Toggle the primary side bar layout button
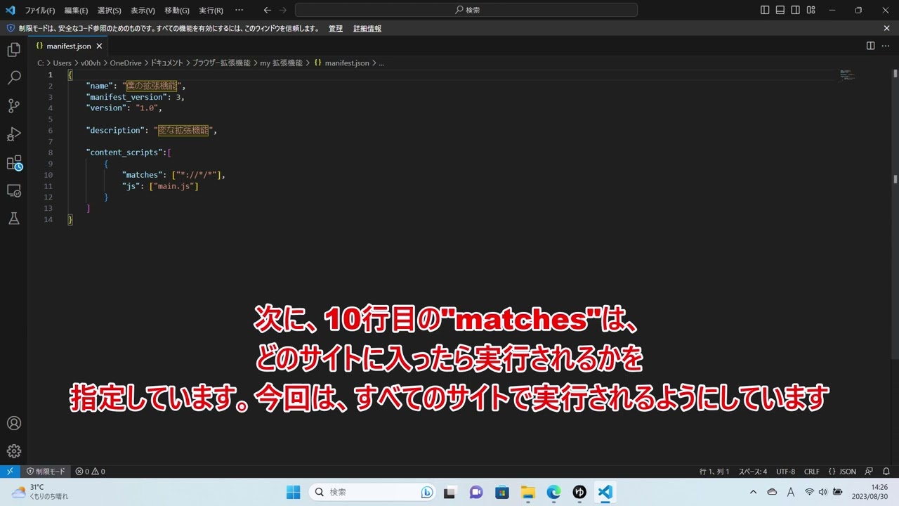This screenshot has width=899, height=506. click(765, 11)
